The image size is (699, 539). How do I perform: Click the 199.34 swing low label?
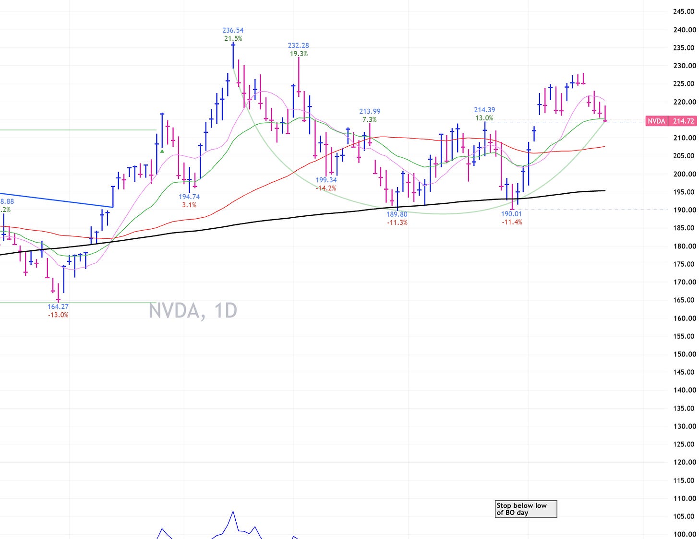(326, 180)
